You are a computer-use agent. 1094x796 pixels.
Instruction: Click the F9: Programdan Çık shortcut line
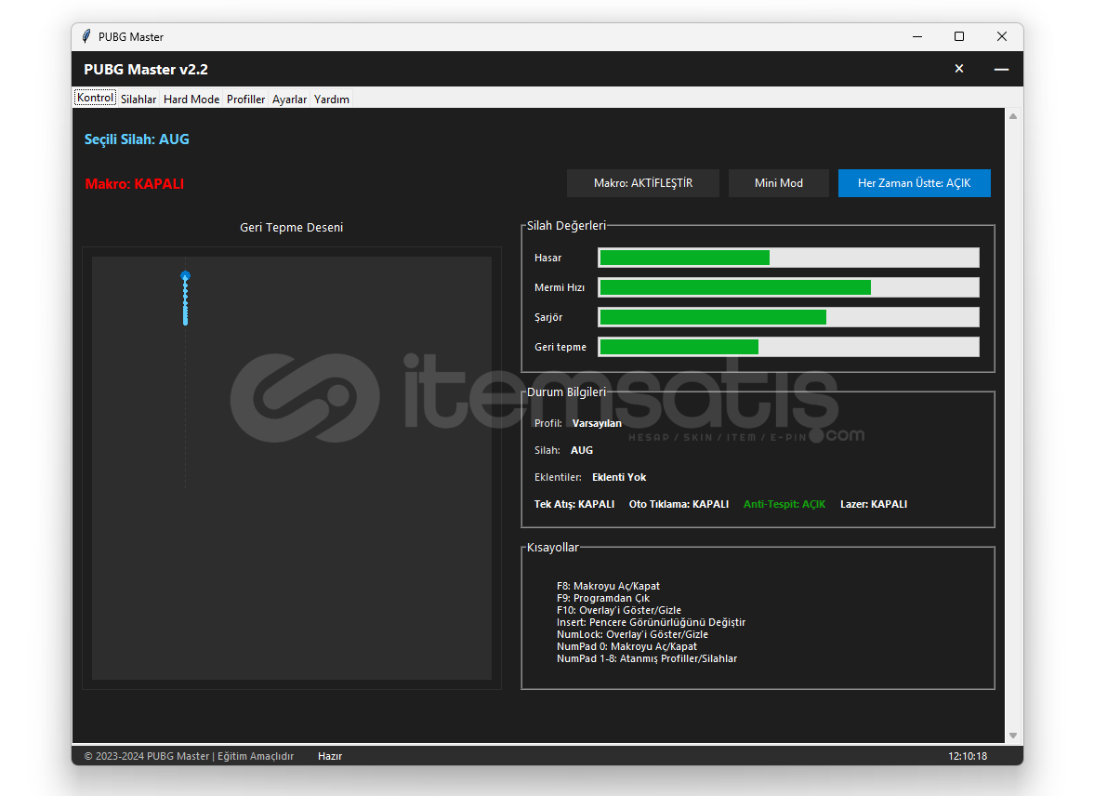(x=603, y=599)
